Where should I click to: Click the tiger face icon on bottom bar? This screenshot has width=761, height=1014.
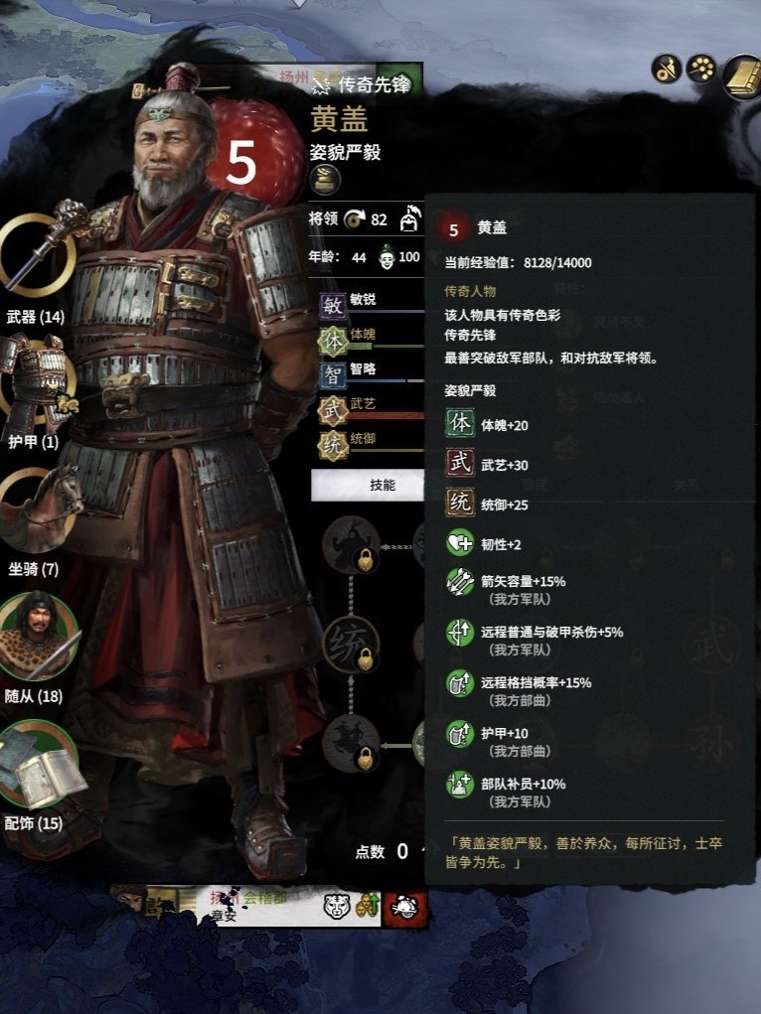coord(337,906)
